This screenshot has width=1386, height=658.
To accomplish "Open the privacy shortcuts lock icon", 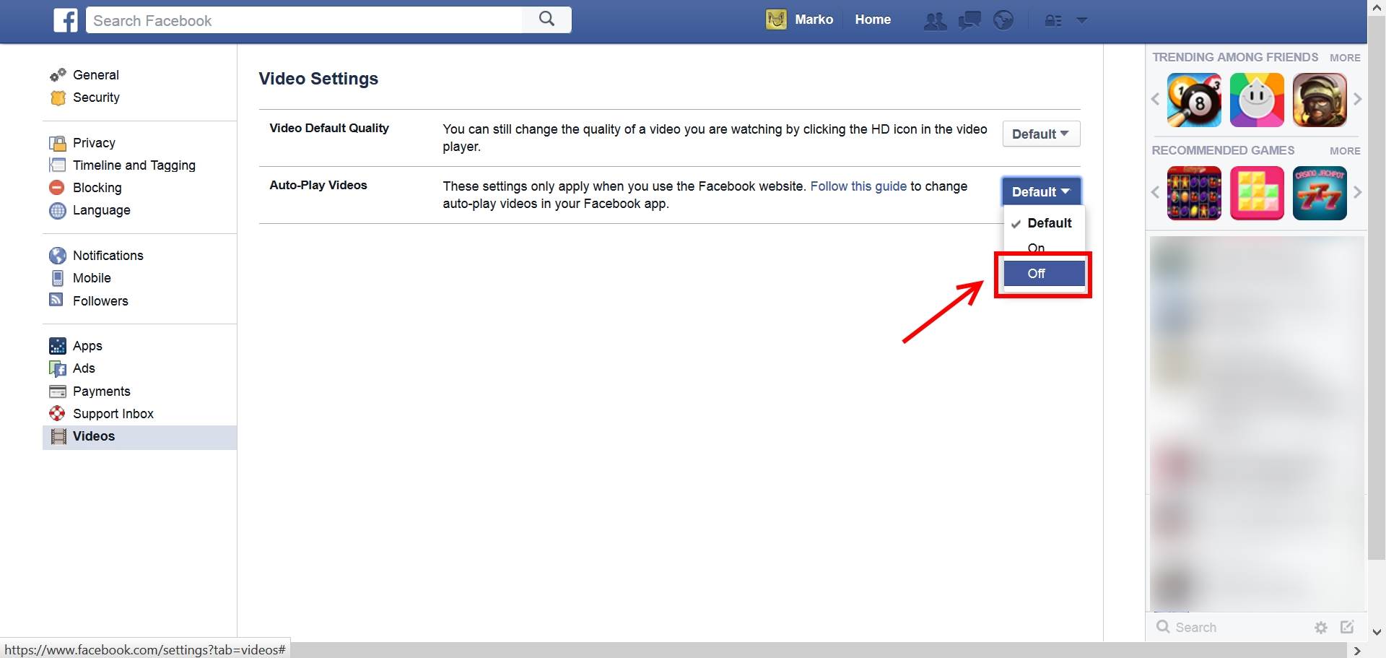I will (x=1053, y=21).
